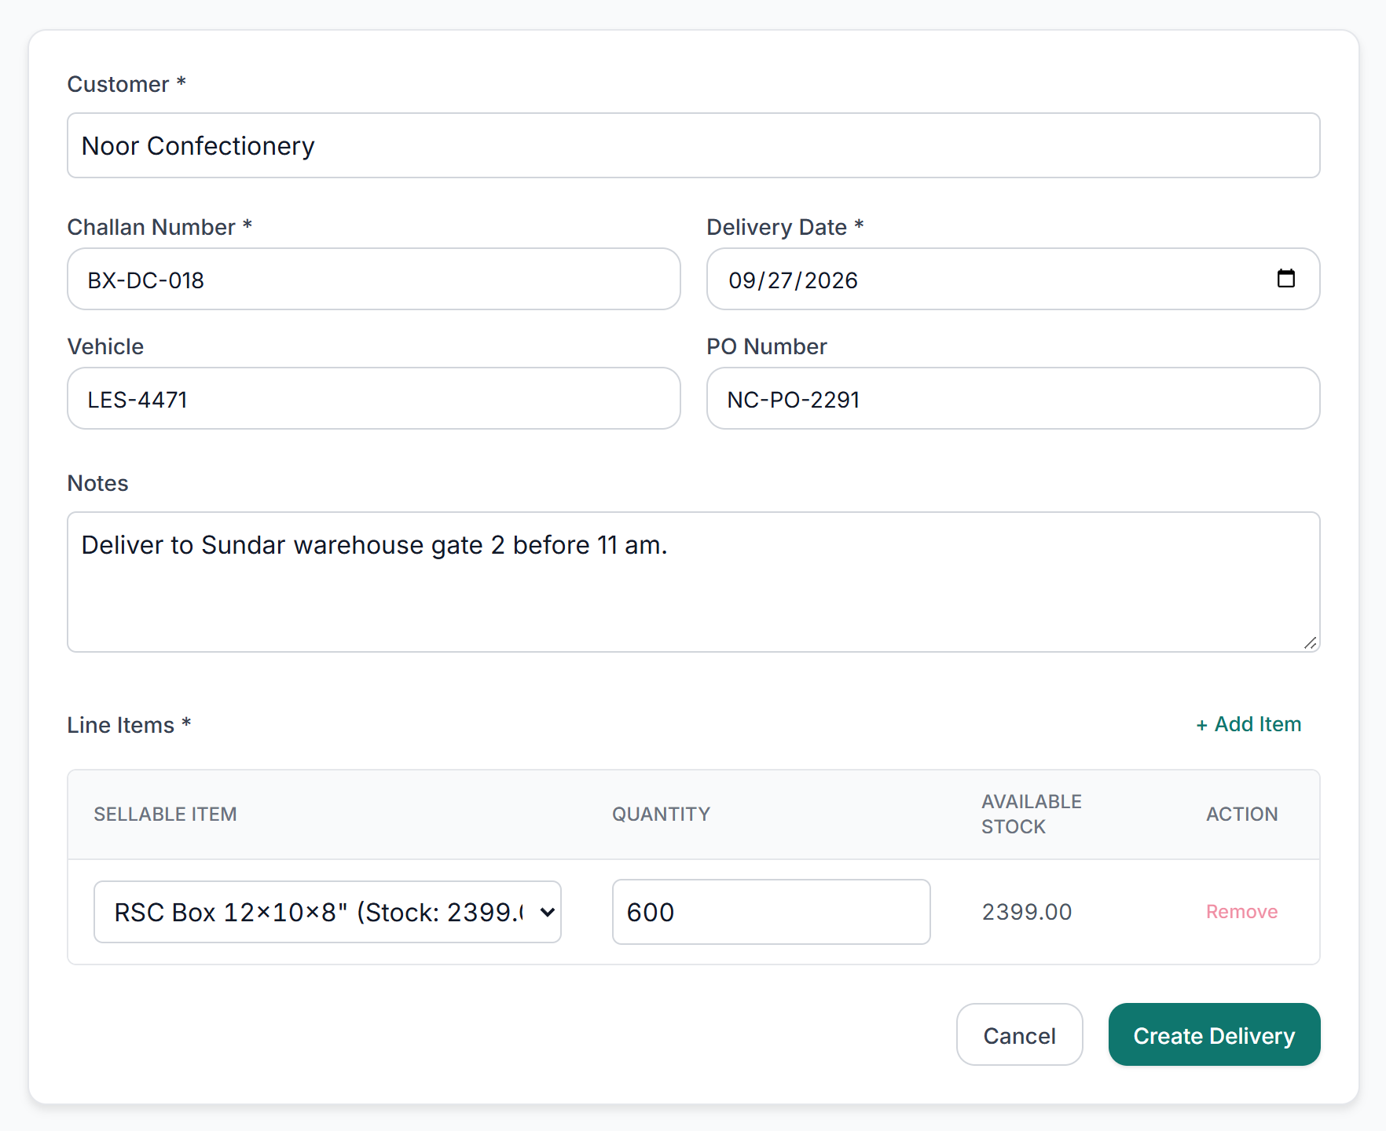Click the SELLABLE ITEM column header

point(165,814)
